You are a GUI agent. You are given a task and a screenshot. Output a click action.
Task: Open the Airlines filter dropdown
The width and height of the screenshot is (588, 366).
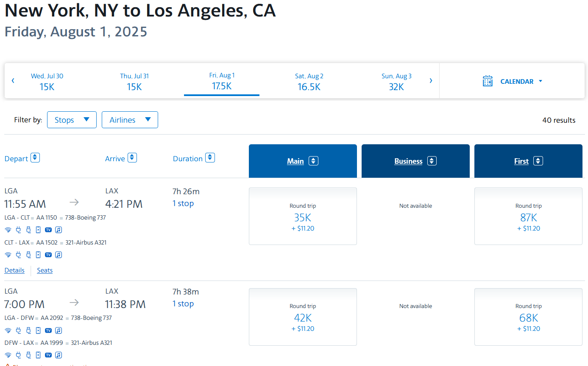(x=130, y=120)
